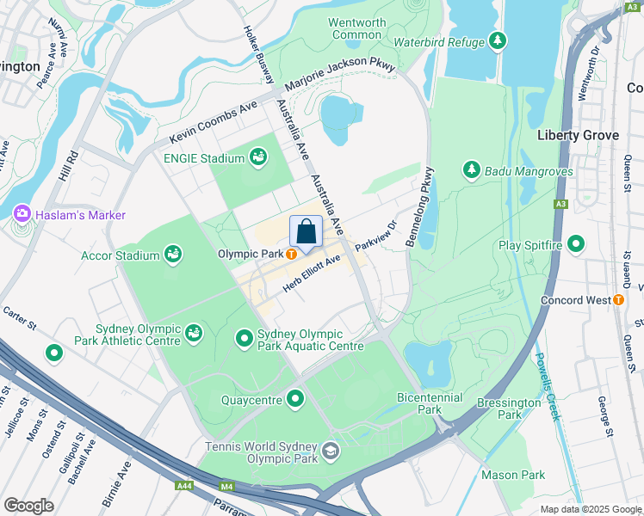Image resolution: width=644 pixels, height=516 pixels.
Task: Select the Bicentennial Park label
Action: point(430,403)
